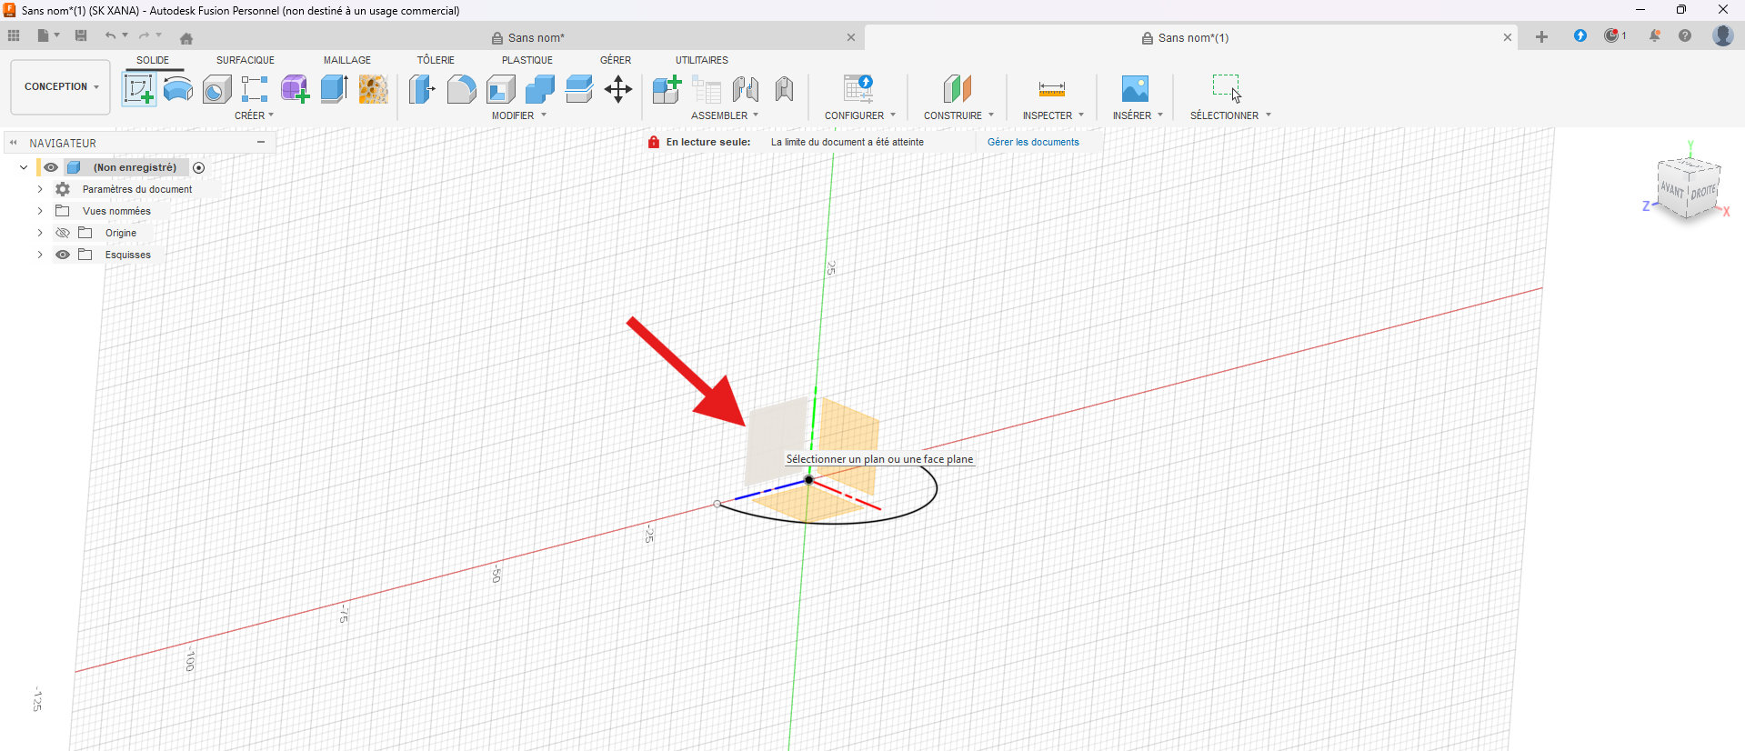Screen dimensions: 1745x751
Task: Click the blue revolve-style icon beside Create Sketch
Action: (x=178, y=89)
